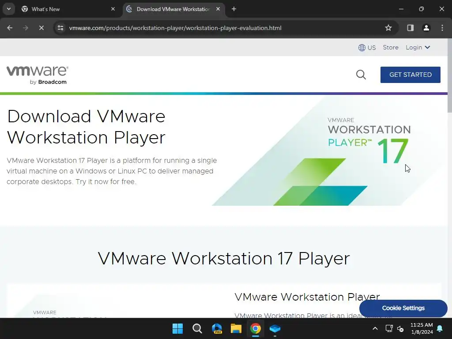
Task: Open Chrome three-dot menu
Action: [442, 28]
